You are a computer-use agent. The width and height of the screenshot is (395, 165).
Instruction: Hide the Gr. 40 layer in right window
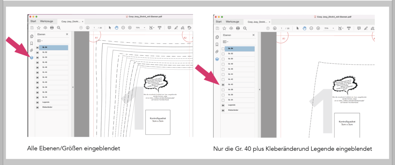(223, 83)
